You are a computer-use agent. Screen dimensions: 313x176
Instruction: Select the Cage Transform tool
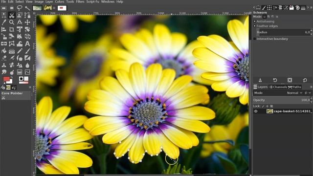12,44
